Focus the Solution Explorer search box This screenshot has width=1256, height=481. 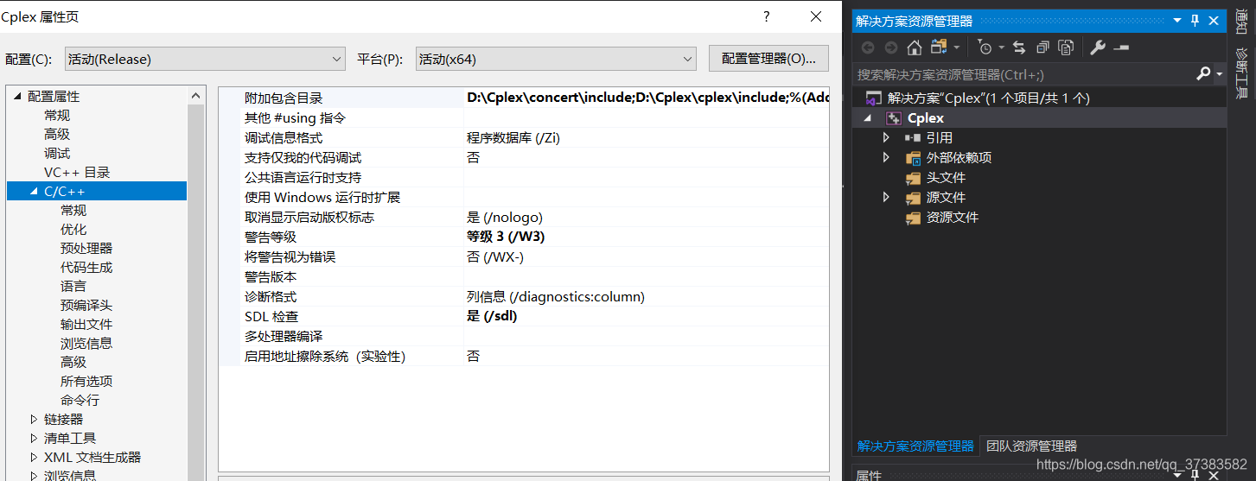1023,74
